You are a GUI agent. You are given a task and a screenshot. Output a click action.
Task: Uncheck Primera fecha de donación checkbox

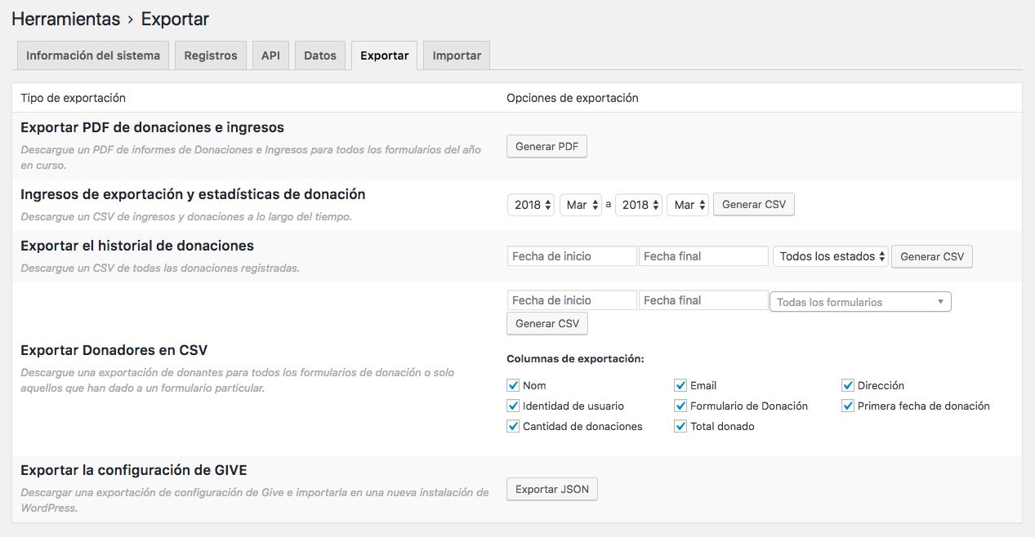pyautogui.click(x=848, y=406)
